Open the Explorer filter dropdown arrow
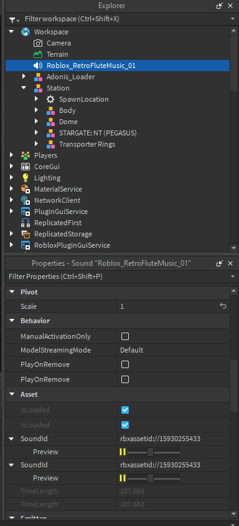239x526 pixels. coord(233,19)
